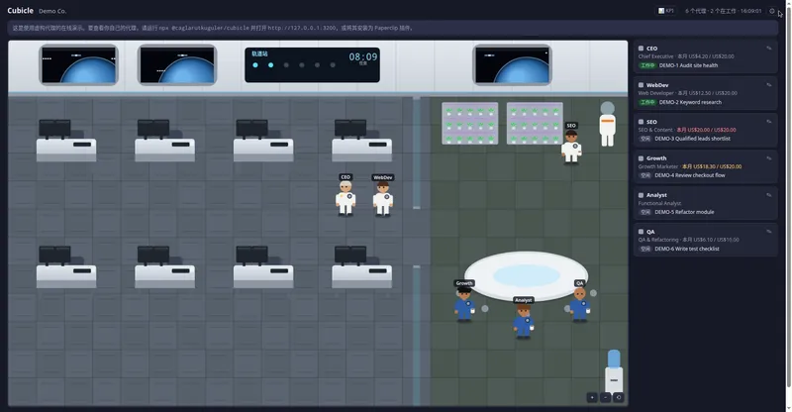Screen dimensions: 792x412
Task: Select the WebDev character on the office floor
Action: tap(383, 199)
